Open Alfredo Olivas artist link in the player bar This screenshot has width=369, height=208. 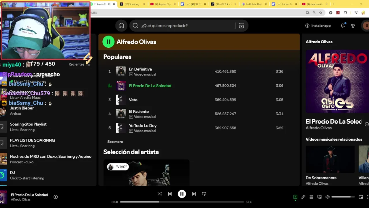(x=20, y=200)
